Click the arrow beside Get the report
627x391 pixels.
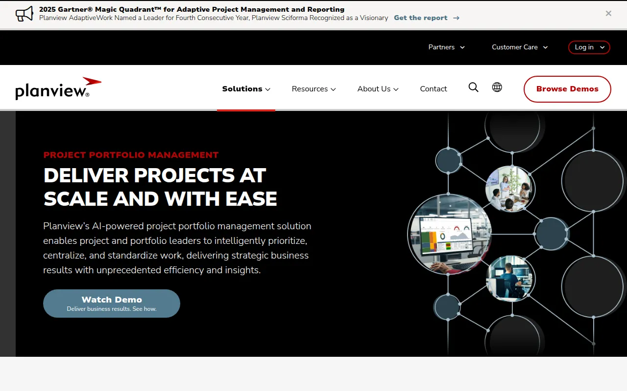coord(456,18)
